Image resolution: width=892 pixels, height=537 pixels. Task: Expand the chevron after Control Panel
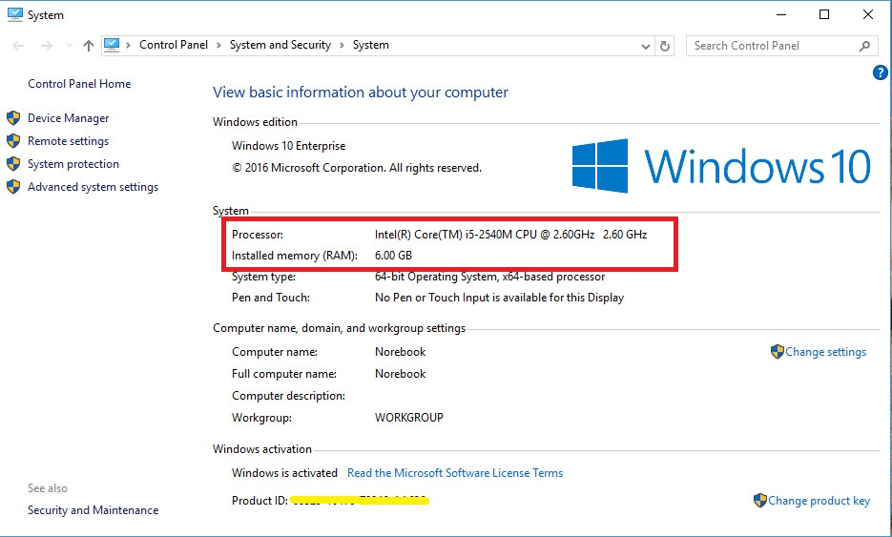pyautogui.click(x=218, y=45)
